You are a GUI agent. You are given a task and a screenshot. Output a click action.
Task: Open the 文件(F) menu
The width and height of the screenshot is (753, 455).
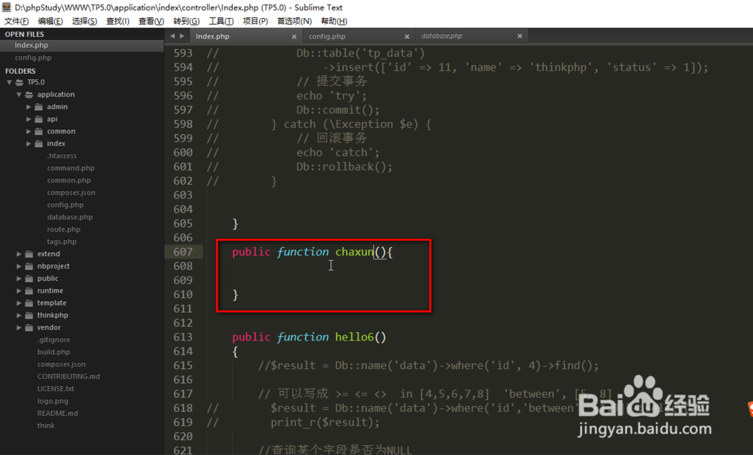click(x=17, y=21)
